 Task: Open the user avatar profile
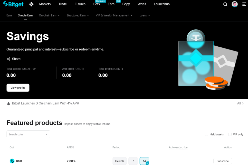[x=235, y=4]
